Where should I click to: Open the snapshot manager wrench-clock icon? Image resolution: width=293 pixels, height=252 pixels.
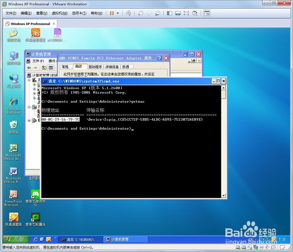pyautogui.click(x=158, y=13)
